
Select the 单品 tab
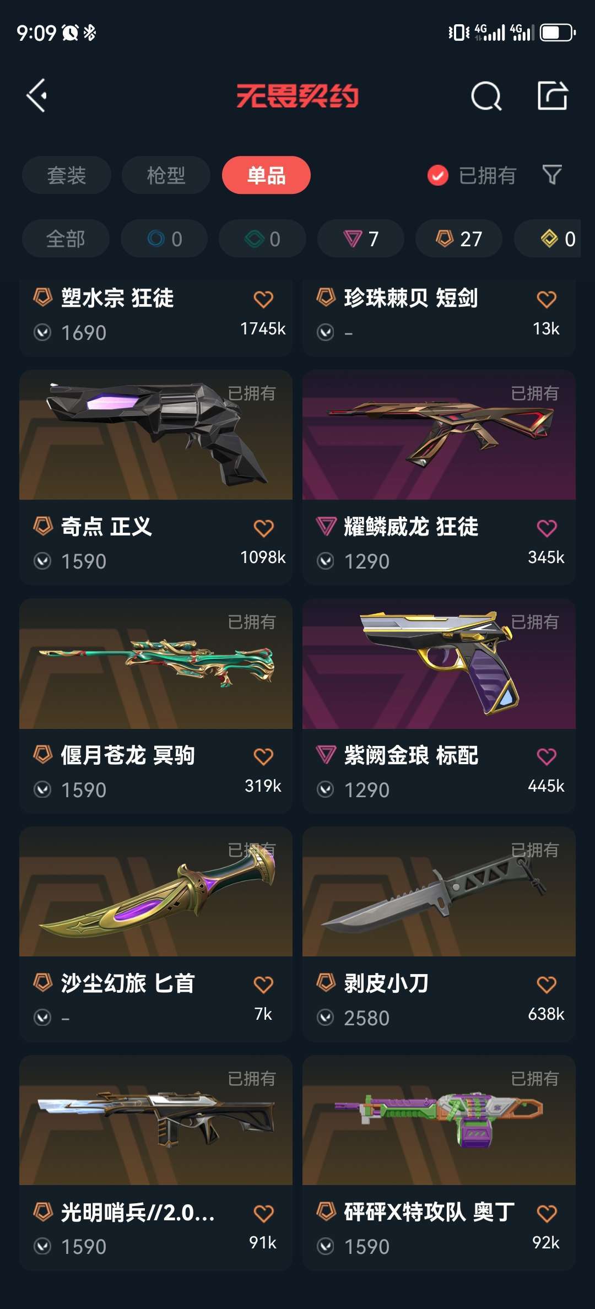(x=266, y=175)
